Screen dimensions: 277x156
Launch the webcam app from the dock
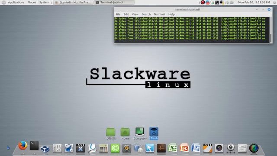[x=231, y=148]
